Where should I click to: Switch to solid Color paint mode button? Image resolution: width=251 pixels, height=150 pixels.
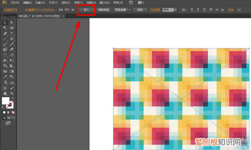click(x=4, y=112)
